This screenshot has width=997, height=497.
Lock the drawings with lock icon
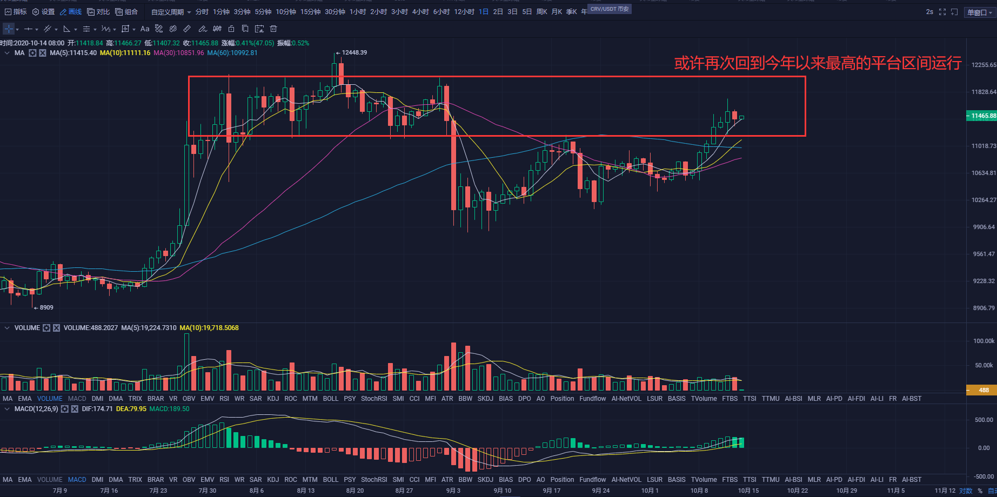click(x=231, y=29)
